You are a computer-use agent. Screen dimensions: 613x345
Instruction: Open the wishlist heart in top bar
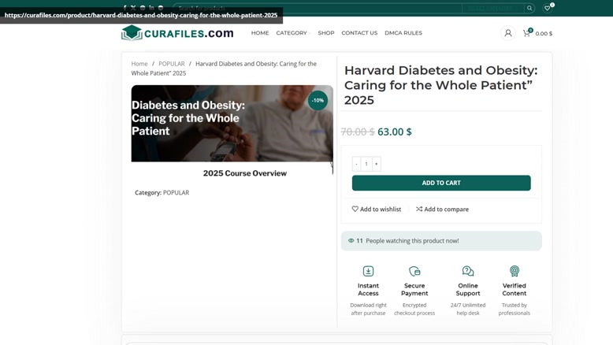[x=548, y=8]
